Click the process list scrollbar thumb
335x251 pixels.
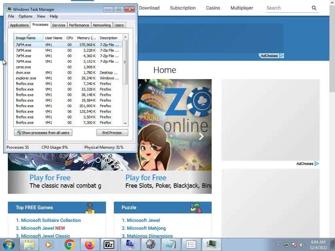coord(125,62)
